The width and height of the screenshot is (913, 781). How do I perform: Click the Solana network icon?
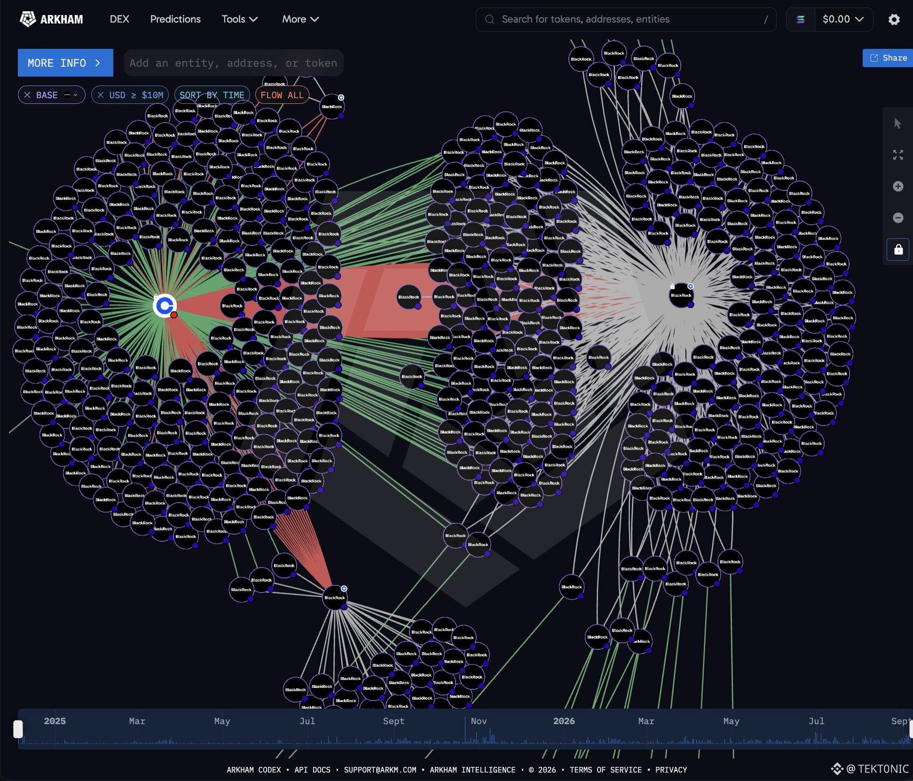pos(800,19)
